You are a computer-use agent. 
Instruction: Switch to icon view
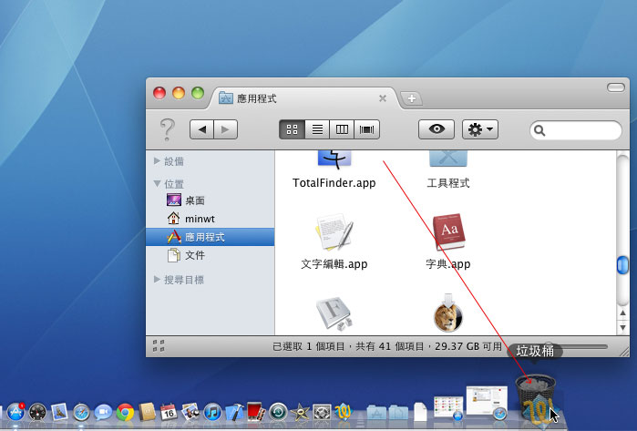click(x=293, y=129)
